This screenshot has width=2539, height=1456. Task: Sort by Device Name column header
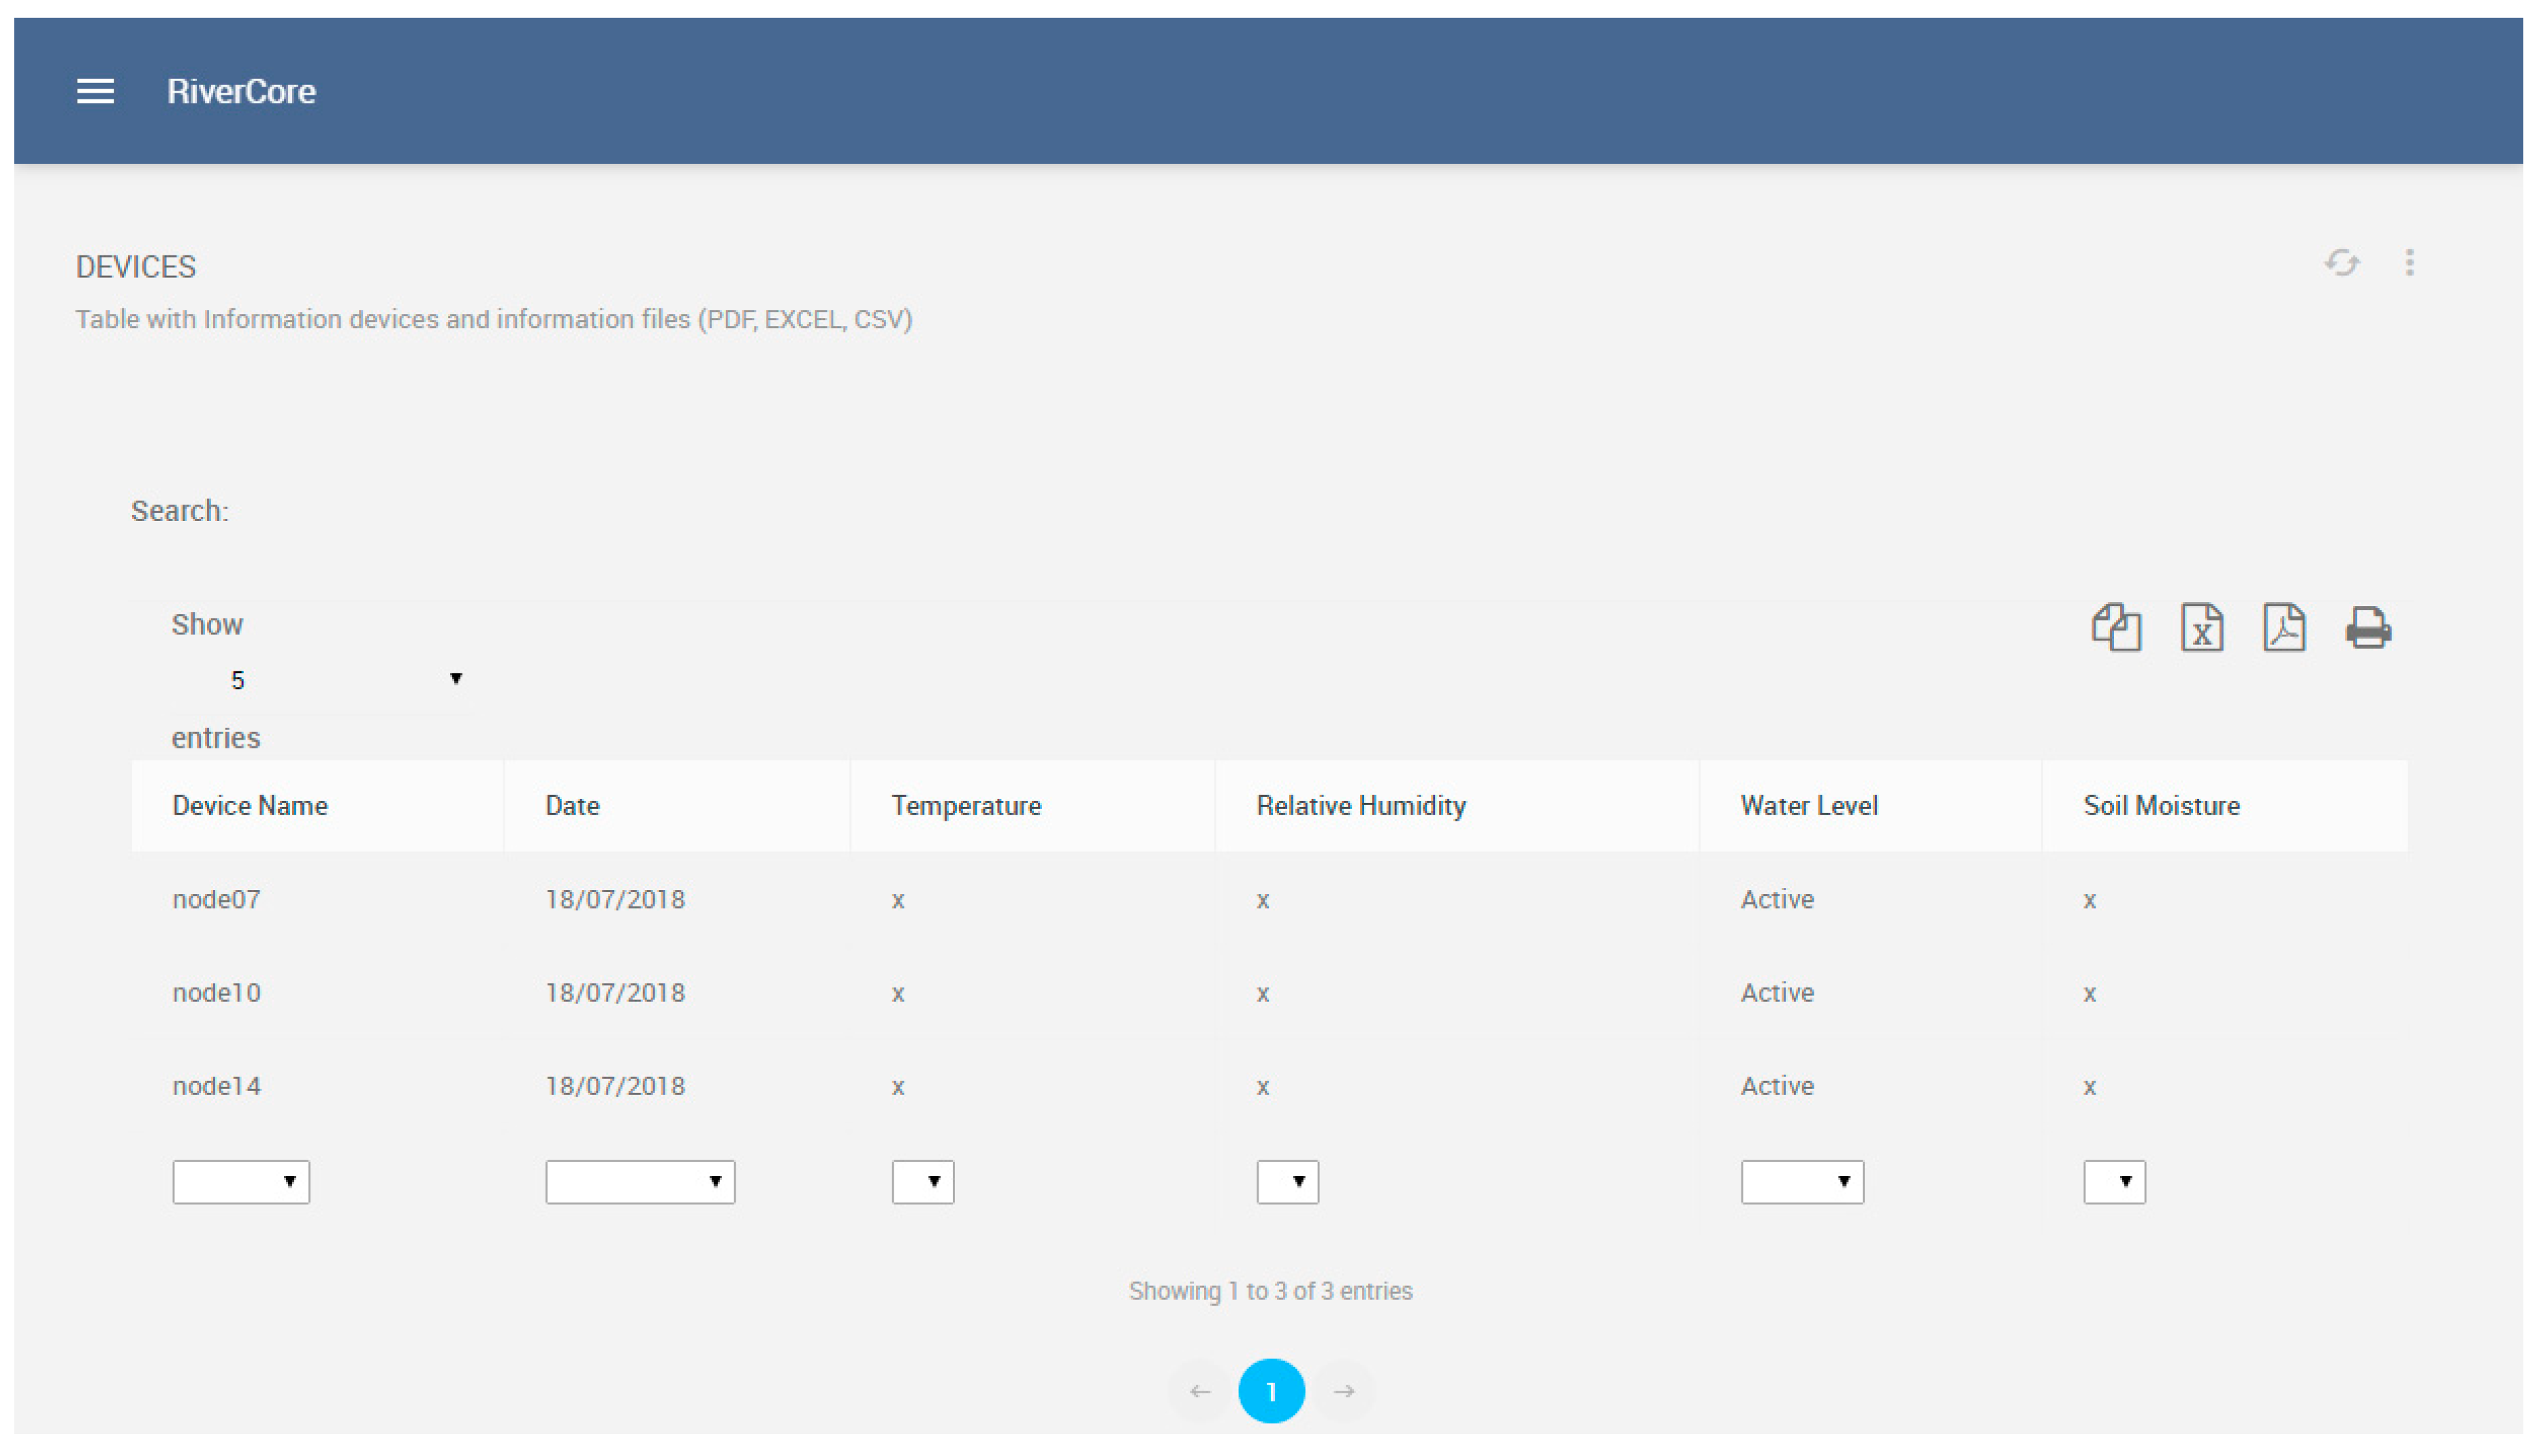pos(250,806)
